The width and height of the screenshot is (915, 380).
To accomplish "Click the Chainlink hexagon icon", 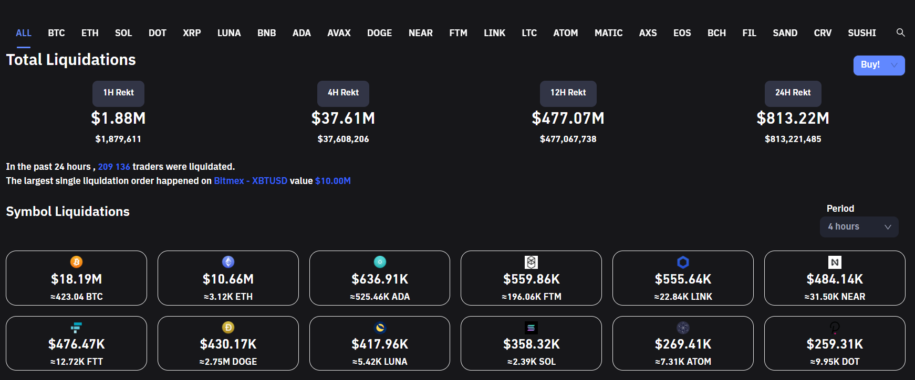I will click(683, 262).
